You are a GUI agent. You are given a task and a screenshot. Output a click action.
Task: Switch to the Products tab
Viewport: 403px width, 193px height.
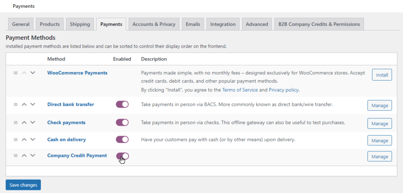coord(50,24)
